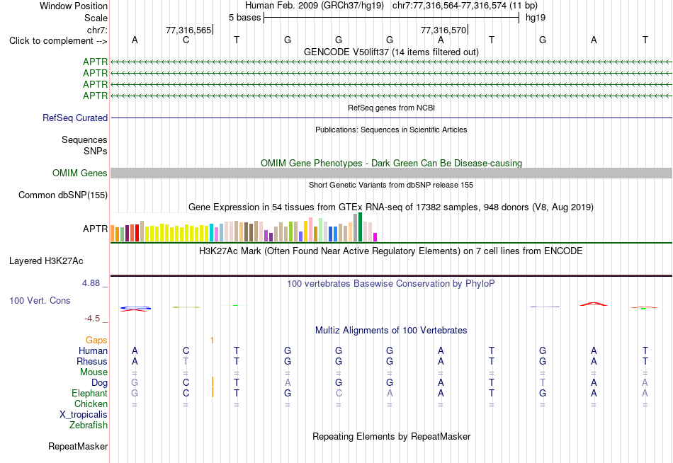Click the Scale track label
Screen dimensions: 673x463
(96, 18)
